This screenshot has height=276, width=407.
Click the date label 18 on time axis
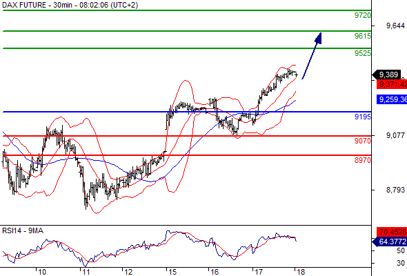301,272
